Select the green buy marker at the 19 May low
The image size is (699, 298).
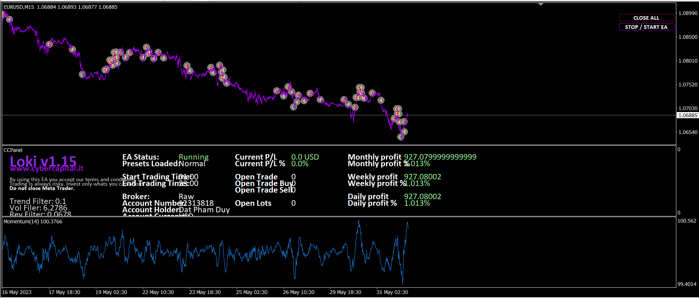coord(82,74)
